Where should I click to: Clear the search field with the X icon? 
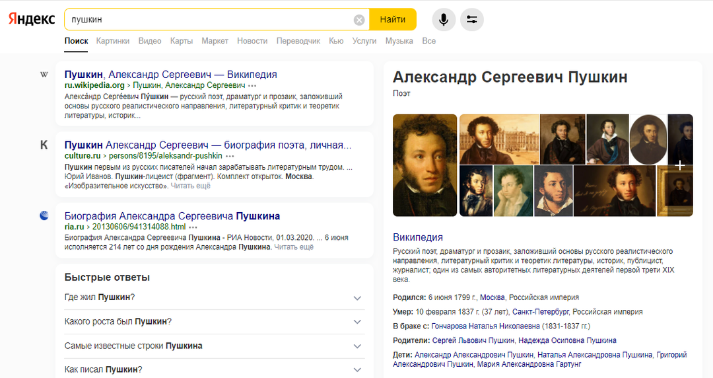(x=359, y=20)
